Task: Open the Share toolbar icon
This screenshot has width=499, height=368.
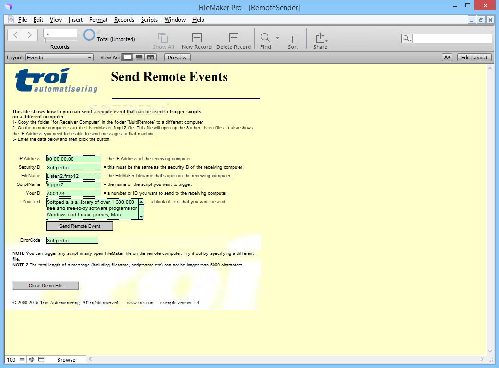Action: 320,38
